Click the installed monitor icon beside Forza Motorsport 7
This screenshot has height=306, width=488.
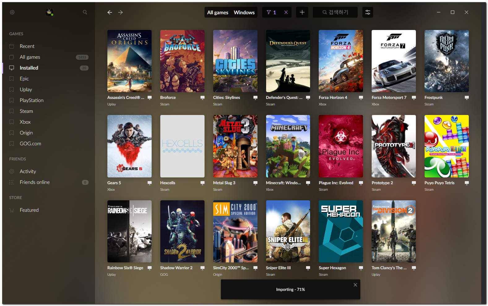[414, 98]
